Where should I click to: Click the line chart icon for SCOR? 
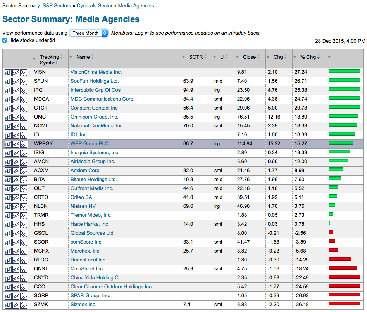tap(16, 242)
